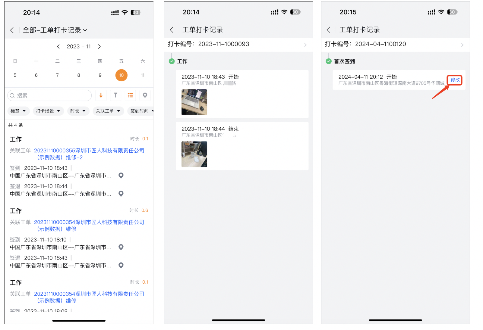
Task: Tap the back arrow on the 首次签到 screen
Action: pos(328,30)
